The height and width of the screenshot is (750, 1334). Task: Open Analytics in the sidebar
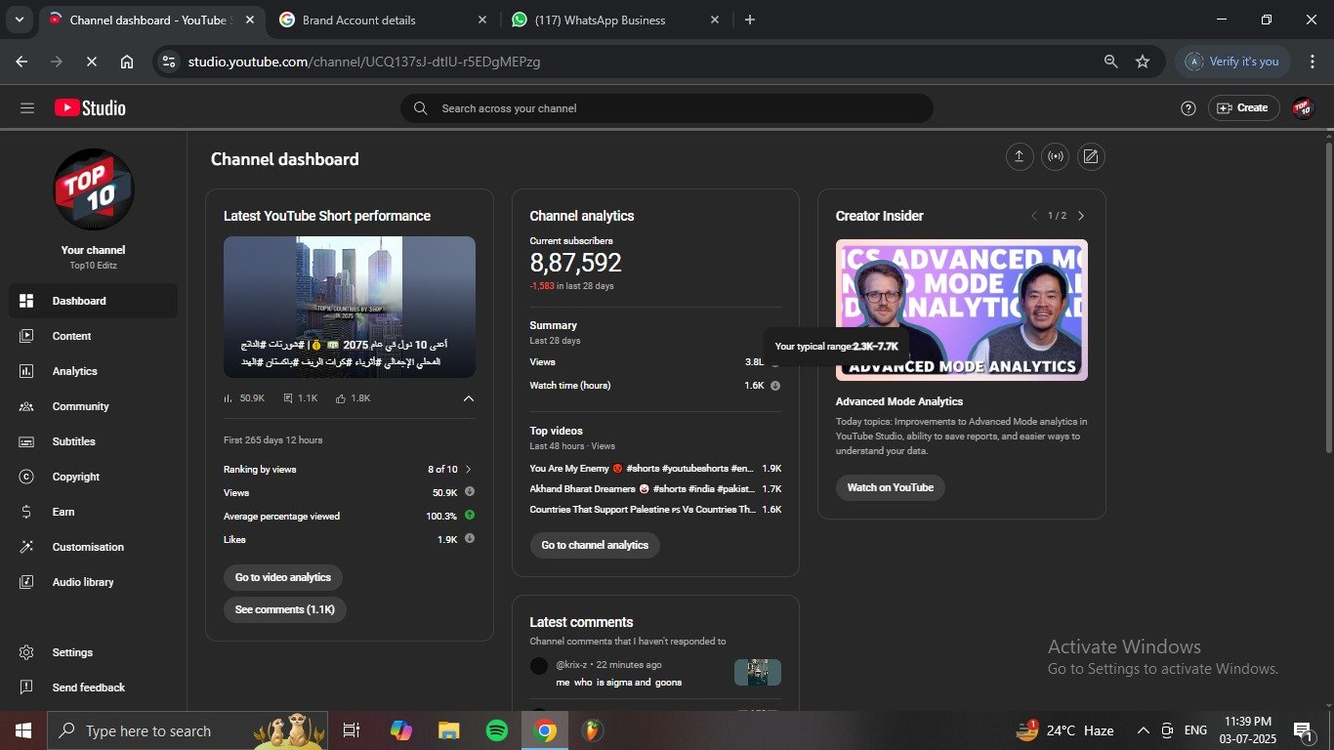pos(93,371)
